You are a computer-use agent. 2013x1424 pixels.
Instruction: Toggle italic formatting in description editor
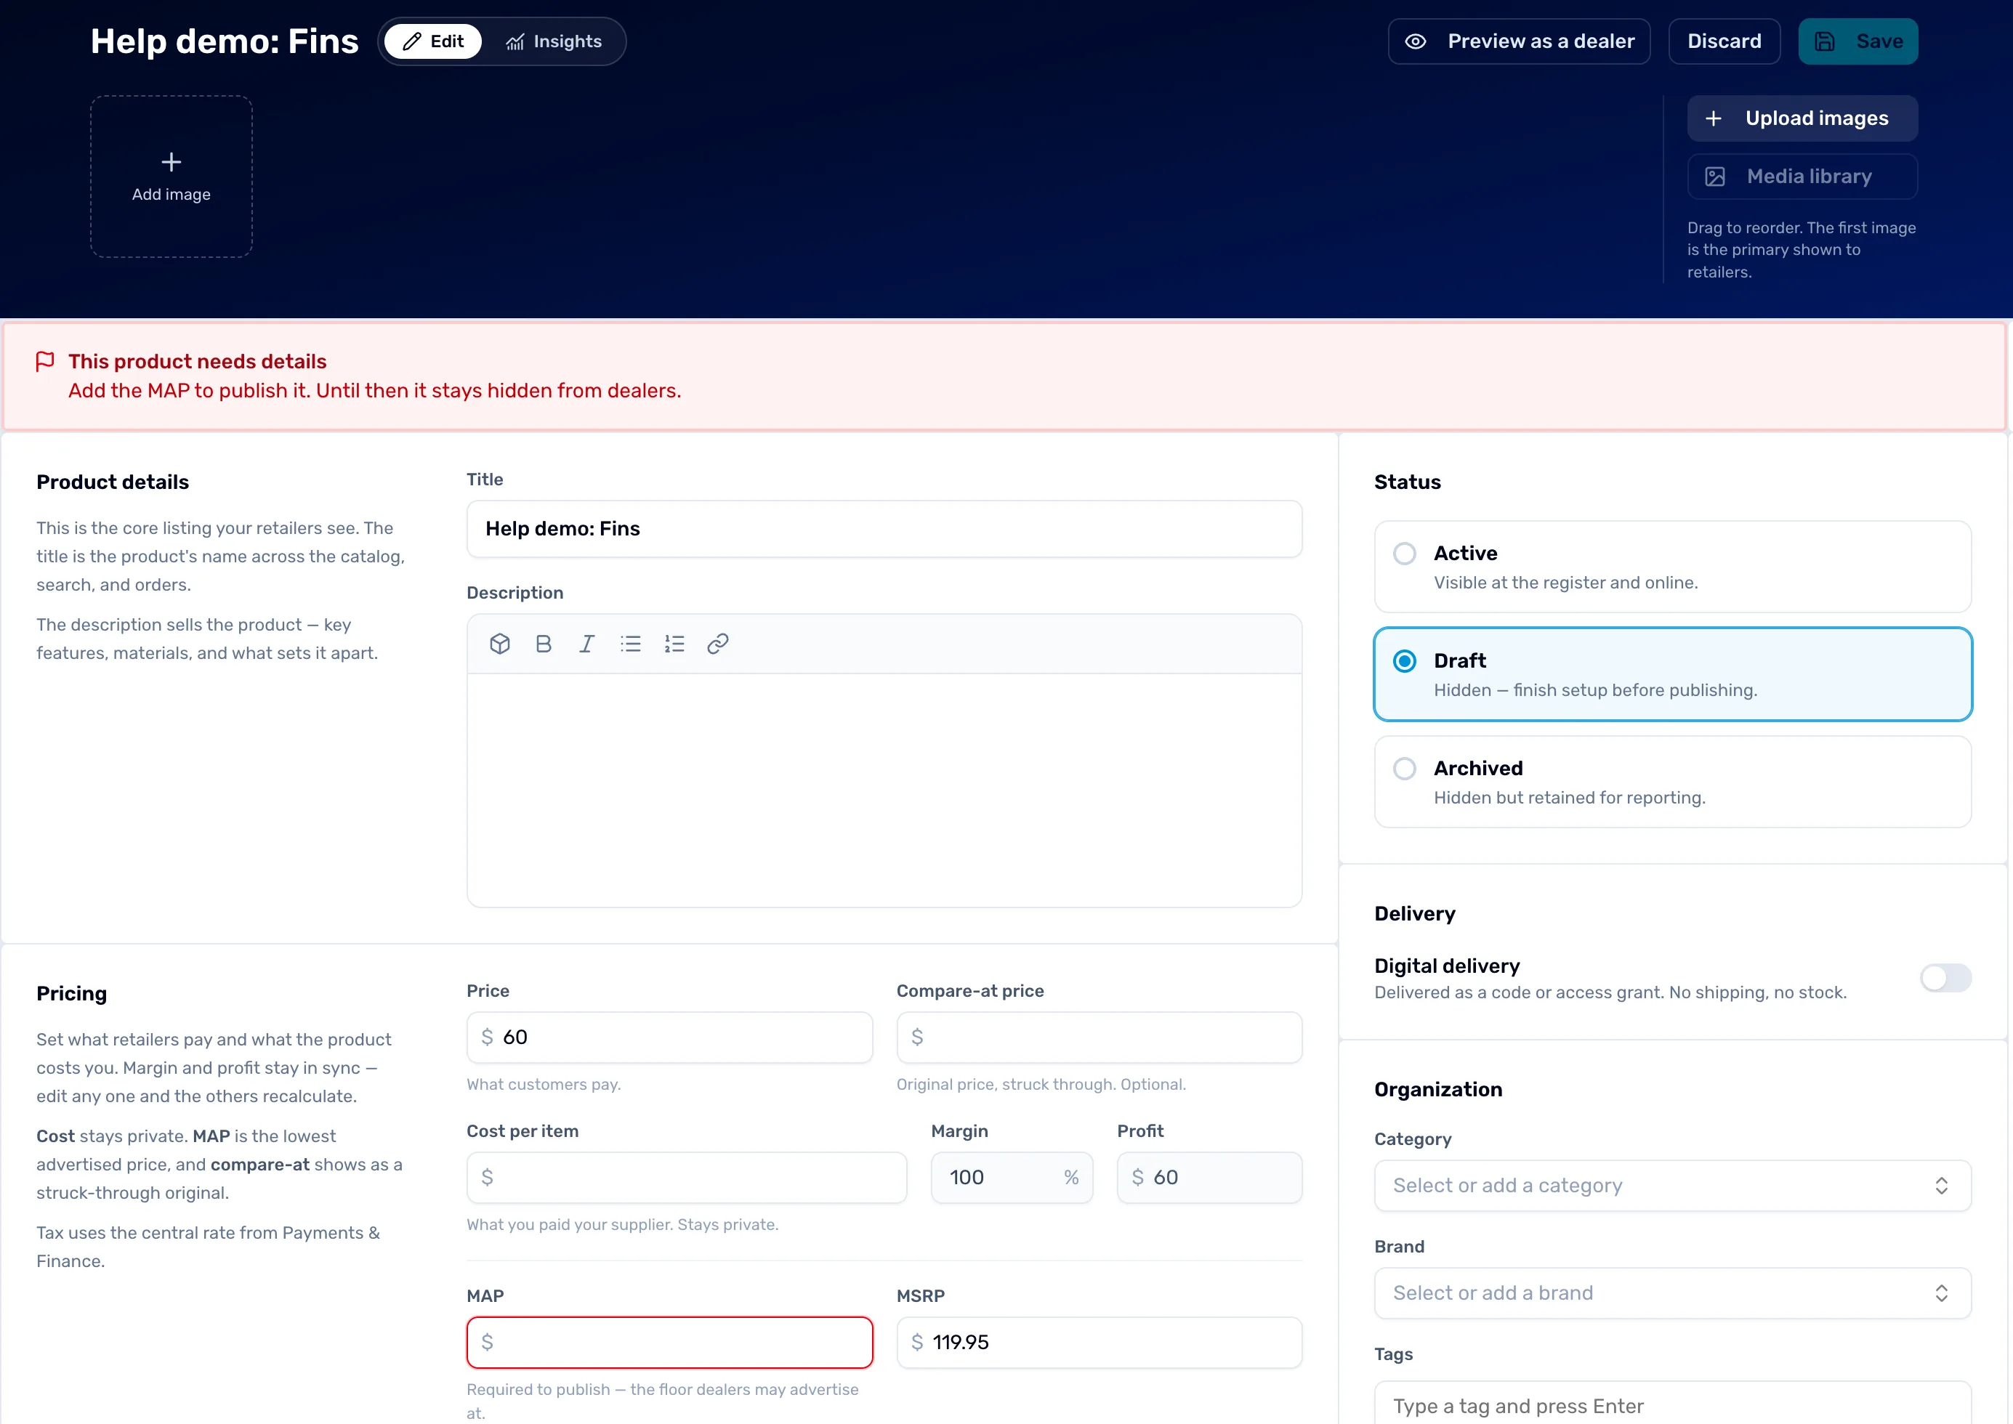[586, 644]
